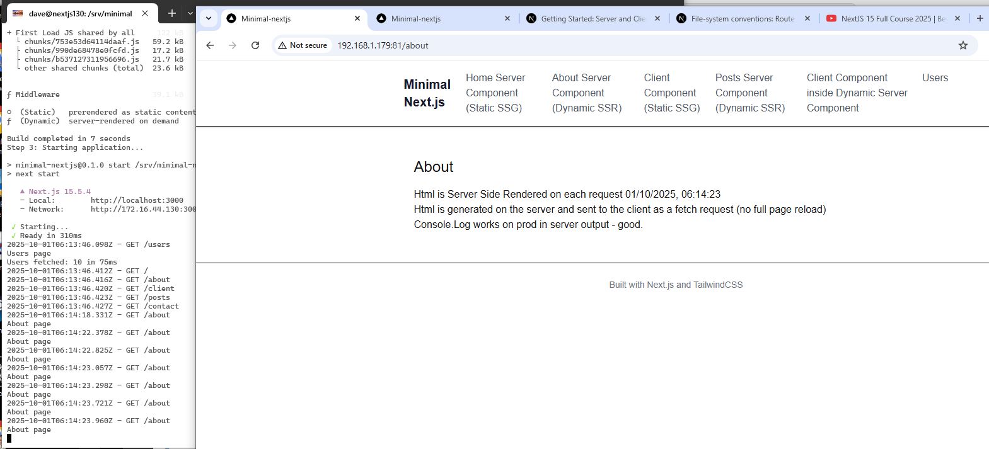Bookmark this page with the star icon
The image size is (989, 449).
(x=963, y=45)
